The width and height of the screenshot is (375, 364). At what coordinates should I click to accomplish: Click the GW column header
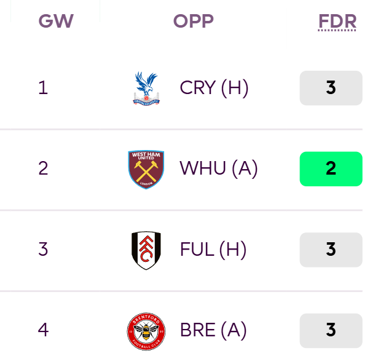click(x=56, y=21)
